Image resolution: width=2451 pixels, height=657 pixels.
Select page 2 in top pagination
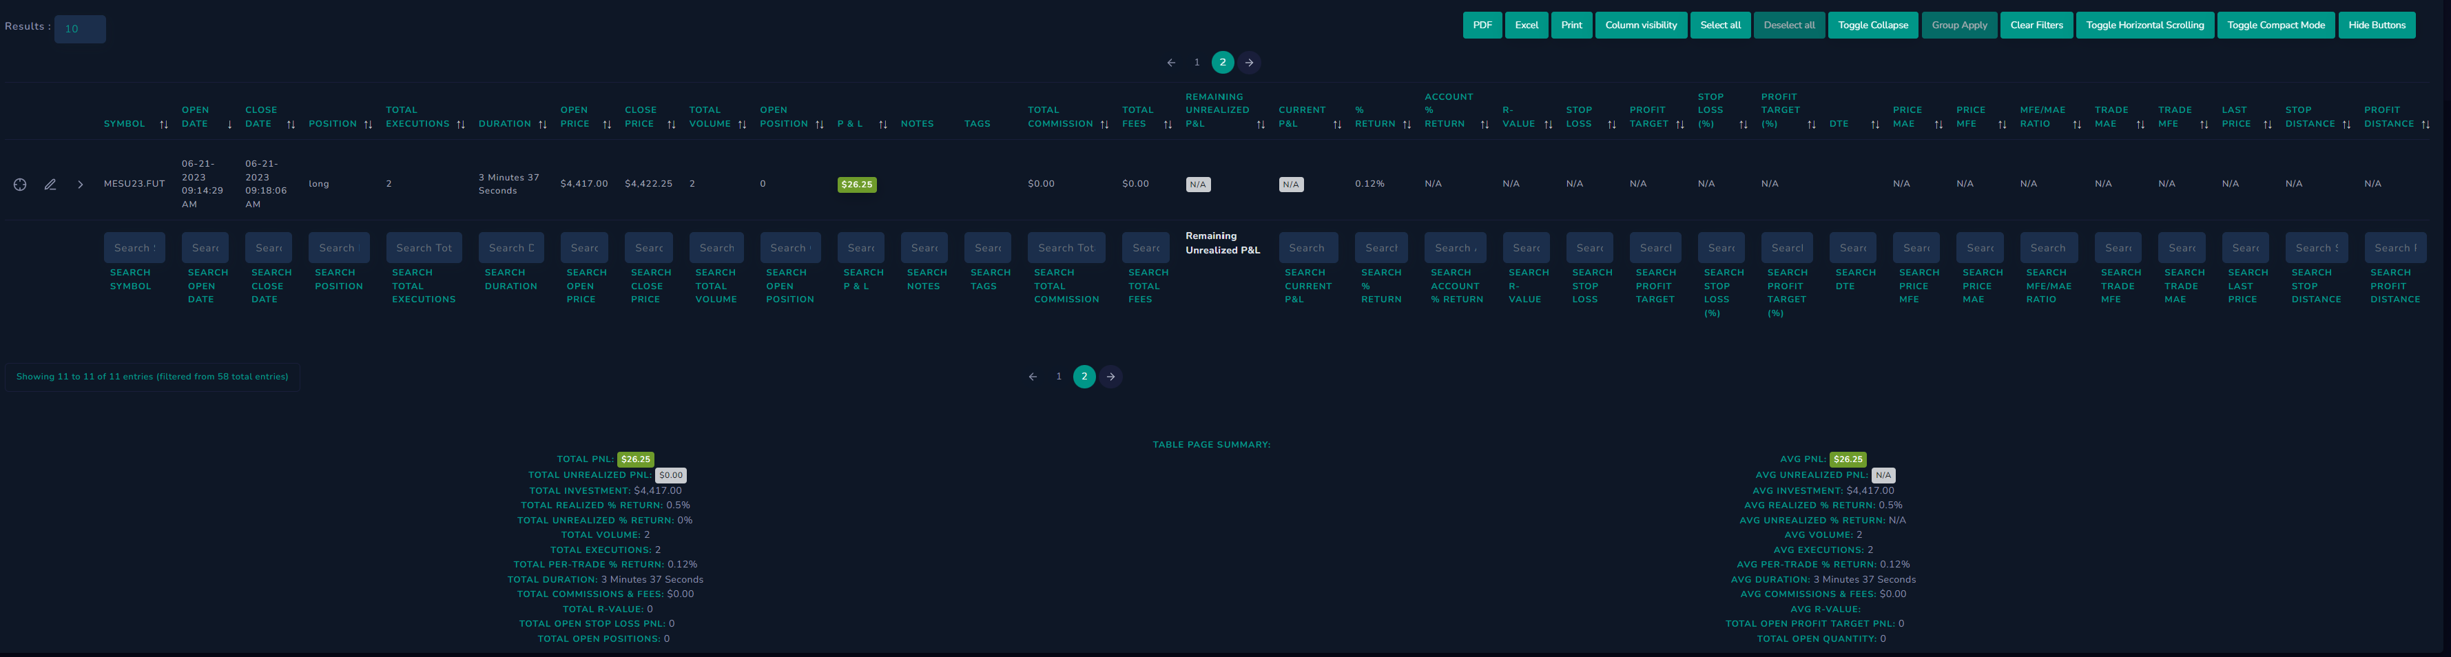1223,63
